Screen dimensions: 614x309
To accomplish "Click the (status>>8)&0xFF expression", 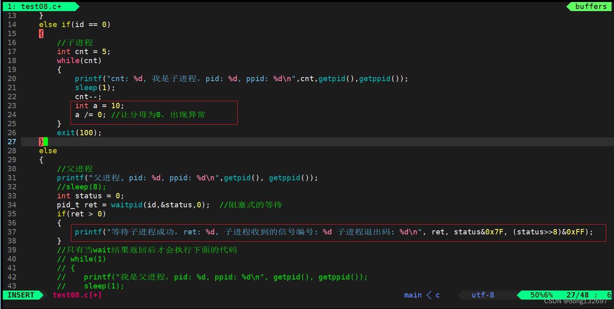I will coord(551,232).
